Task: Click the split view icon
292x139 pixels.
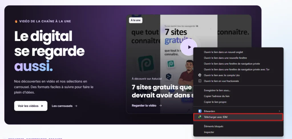Action: (200, 81)
